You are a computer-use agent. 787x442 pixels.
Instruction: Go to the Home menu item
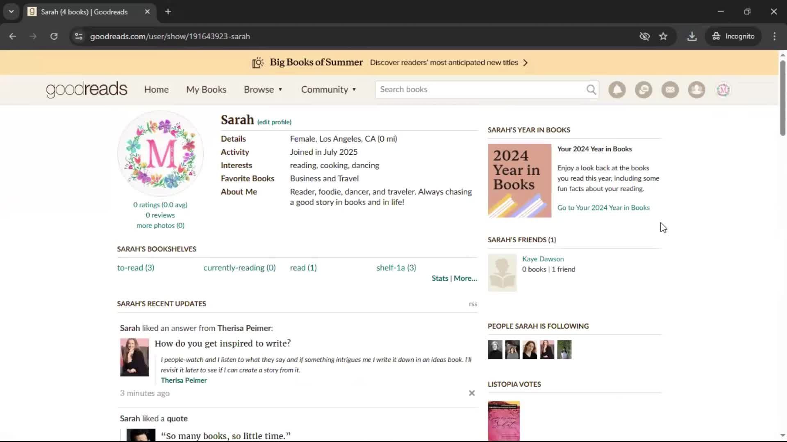[x=156, y=89]
